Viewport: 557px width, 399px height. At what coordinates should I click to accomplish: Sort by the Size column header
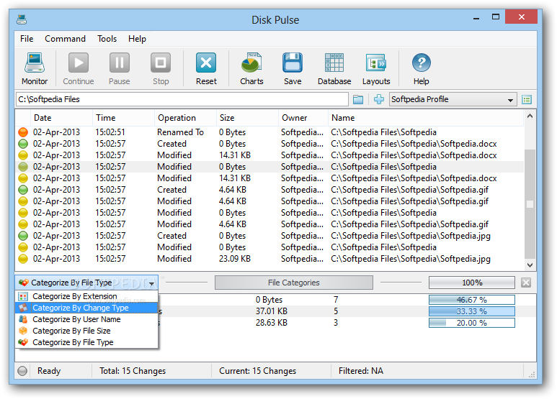[247, 118]
